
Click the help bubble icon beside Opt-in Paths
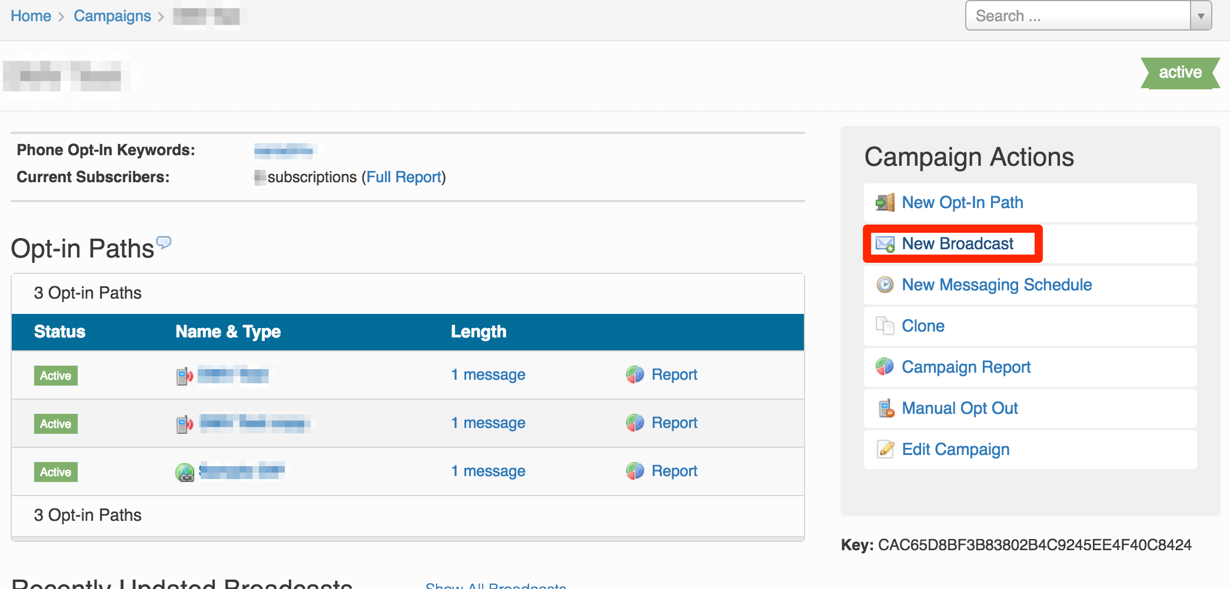(x=164, y=242)
